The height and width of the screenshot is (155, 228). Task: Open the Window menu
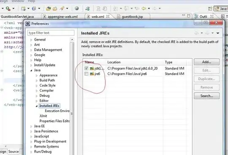click(18, 1)
